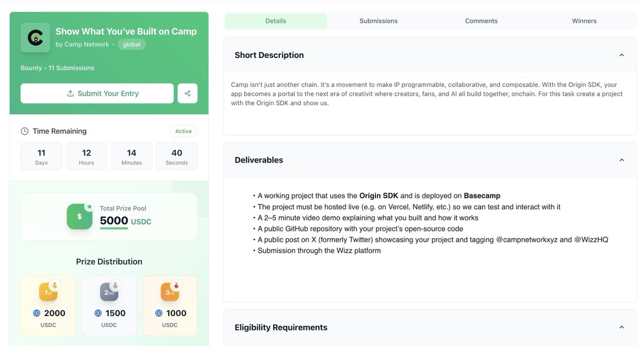
Task: Click the Submit Your Entry button
Action: [x=97, y=93]
